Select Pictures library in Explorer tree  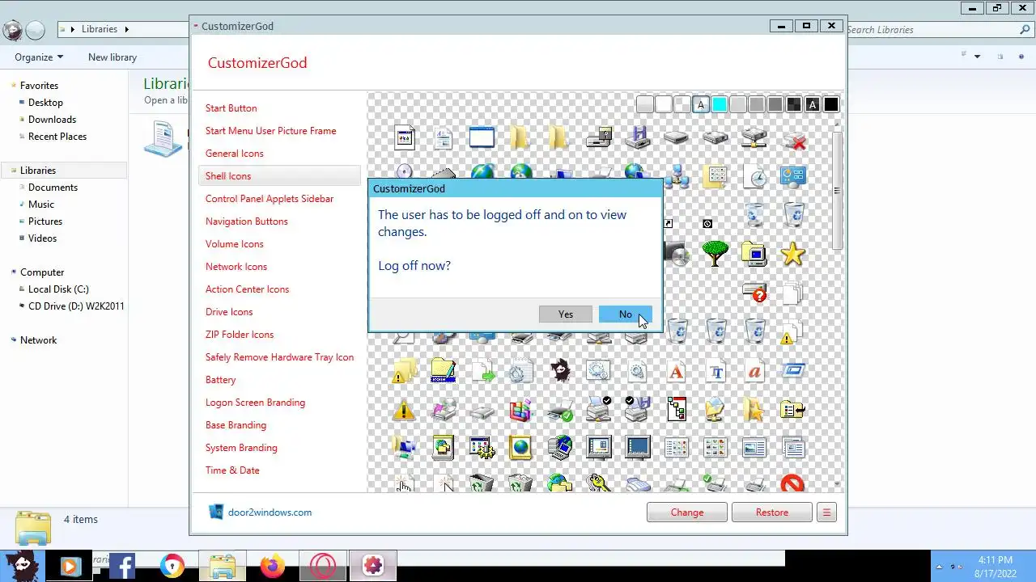[x=45, y=221]
